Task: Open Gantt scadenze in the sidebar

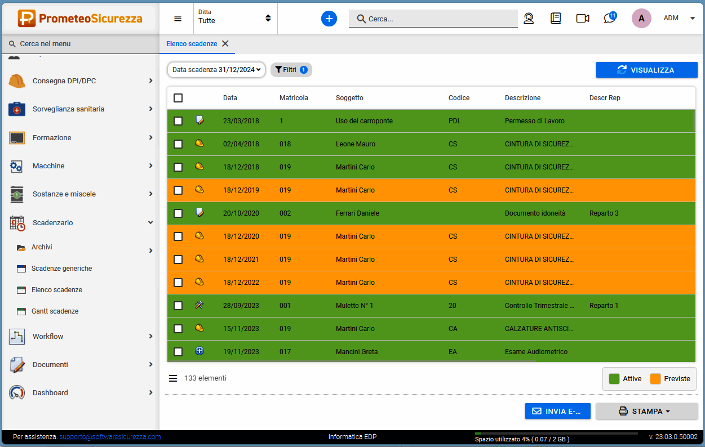Action: click(55, 311)
